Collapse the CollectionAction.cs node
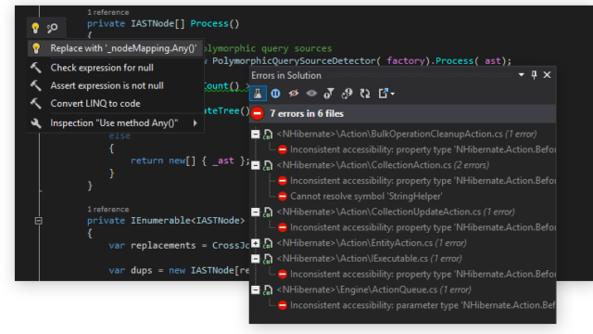593x334 pixels. [x=256, y=165]
